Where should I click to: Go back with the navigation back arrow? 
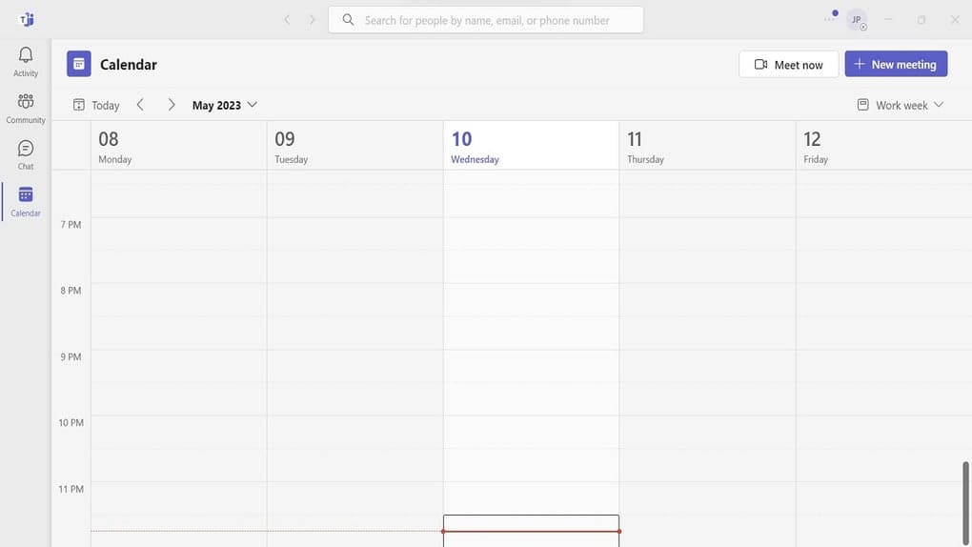tap(287, 20)
